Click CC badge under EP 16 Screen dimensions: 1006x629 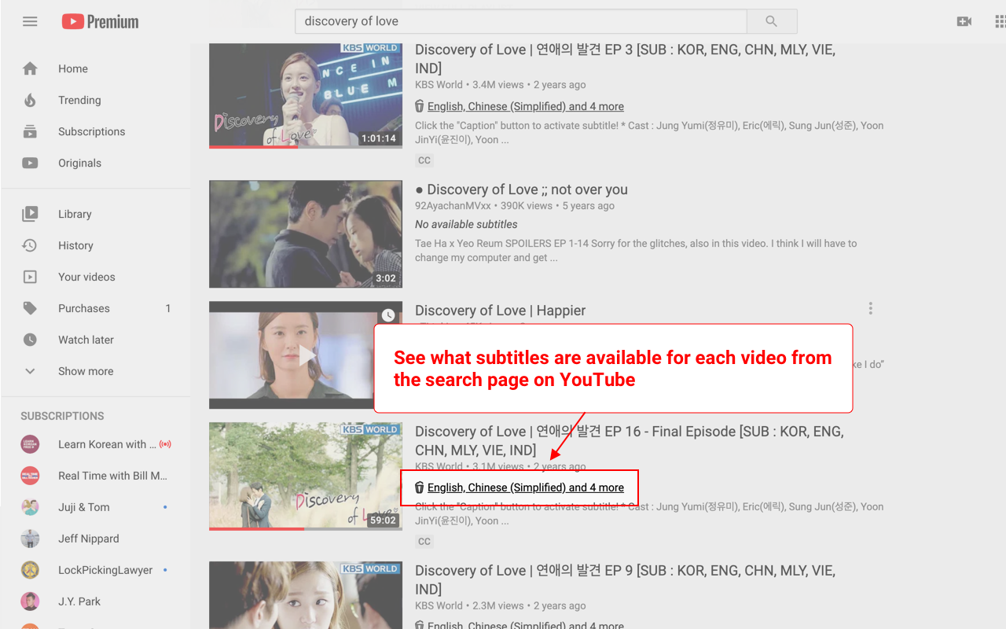tap(424, 542)
